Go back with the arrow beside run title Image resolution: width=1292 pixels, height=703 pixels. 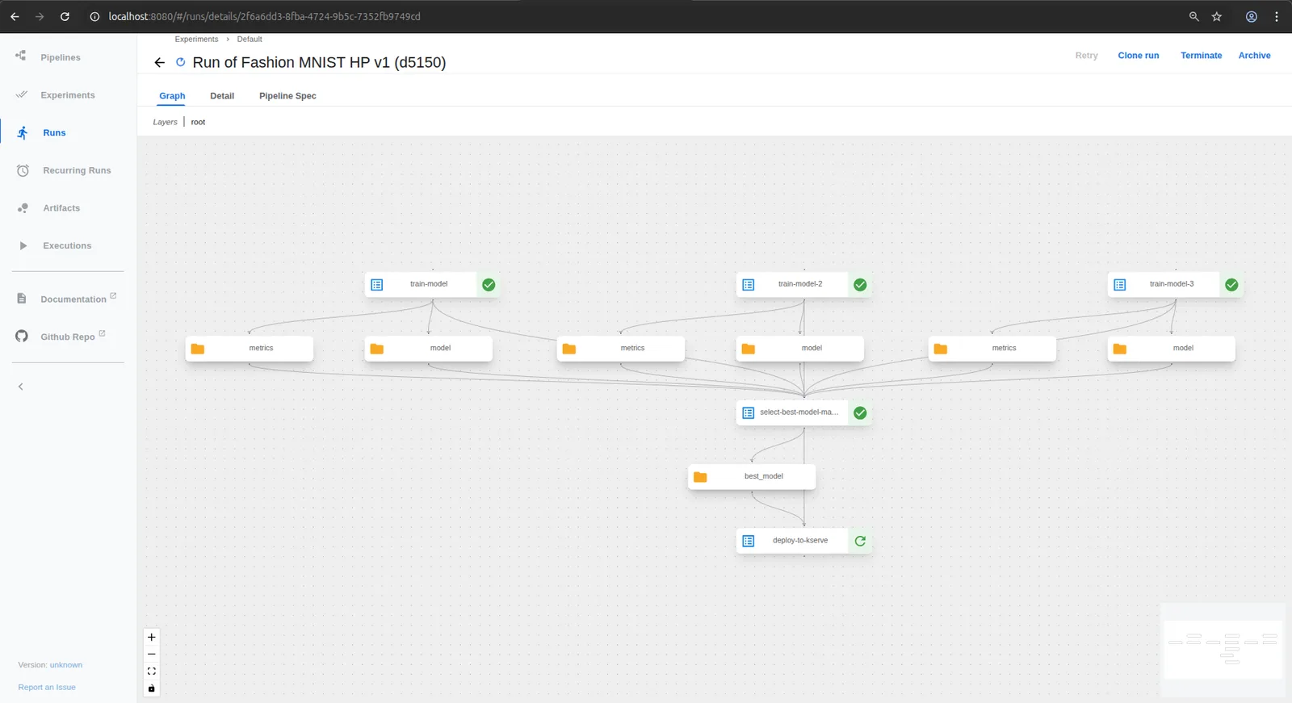point(159,62)
